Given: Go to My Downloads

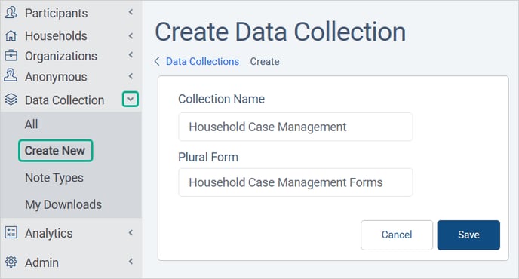Looking at the screenshot, I should (x=63, y=205).
